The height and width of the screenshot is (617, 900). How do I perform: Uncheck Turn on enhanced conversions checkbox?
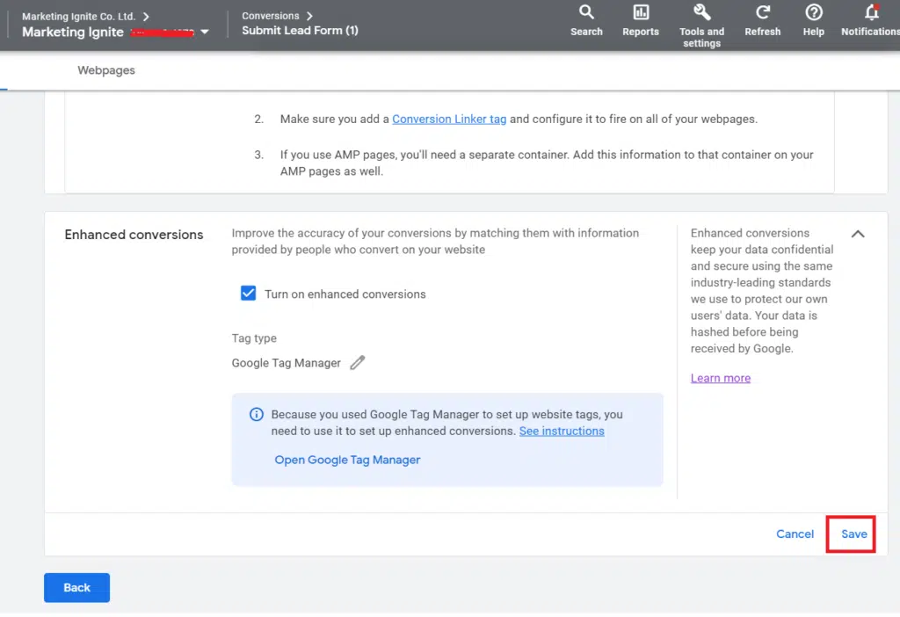pos(248,294)
